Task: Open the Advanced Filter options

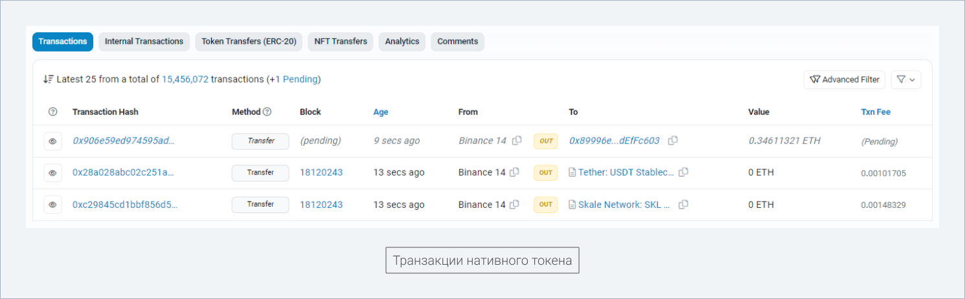Action: click(x=845, y=79)
